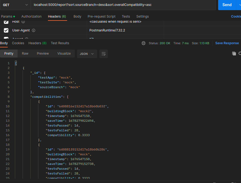Click the "mock2" buildingBlock value

[x=85, y=111]
